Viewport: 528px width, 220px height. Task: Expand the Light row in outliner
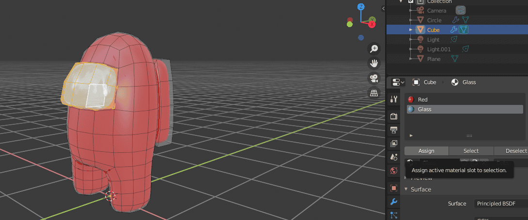point(411,40)
